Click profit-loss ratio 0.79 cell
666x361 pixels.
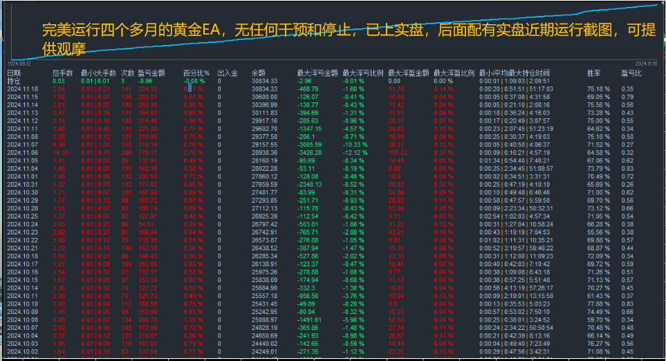[627, 97]
